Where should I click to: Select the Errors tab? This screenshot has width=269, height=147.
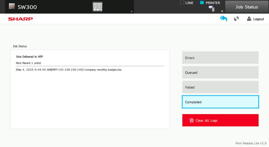point(220,58)
